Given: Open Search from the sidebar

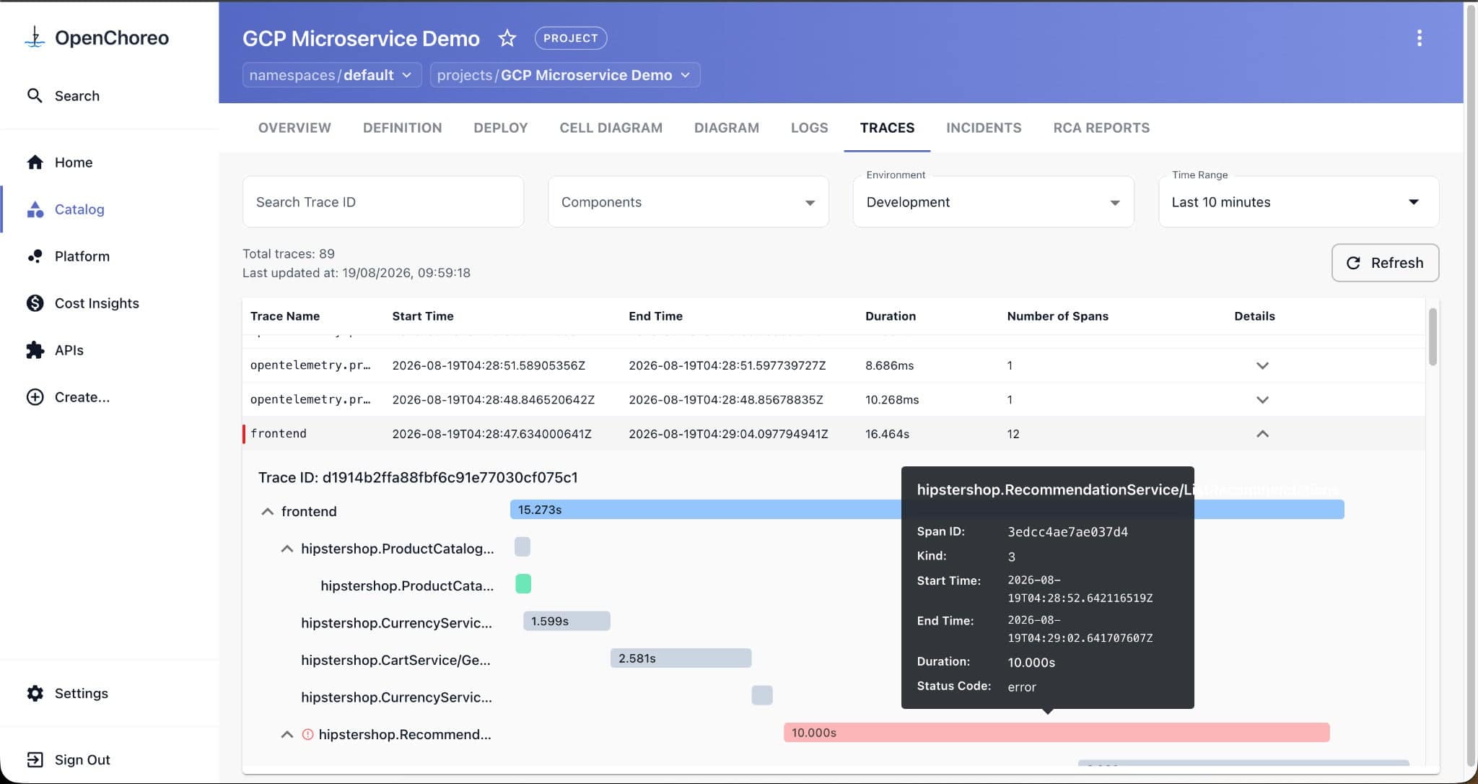Looking at the screenshot, I should click(x=63, y=96).
